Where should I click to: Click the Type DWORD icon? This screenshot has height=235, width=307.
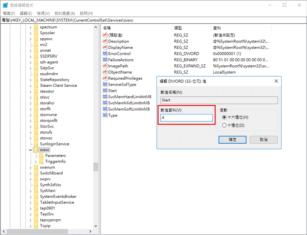pyautogui.click(x=105, y=115)
